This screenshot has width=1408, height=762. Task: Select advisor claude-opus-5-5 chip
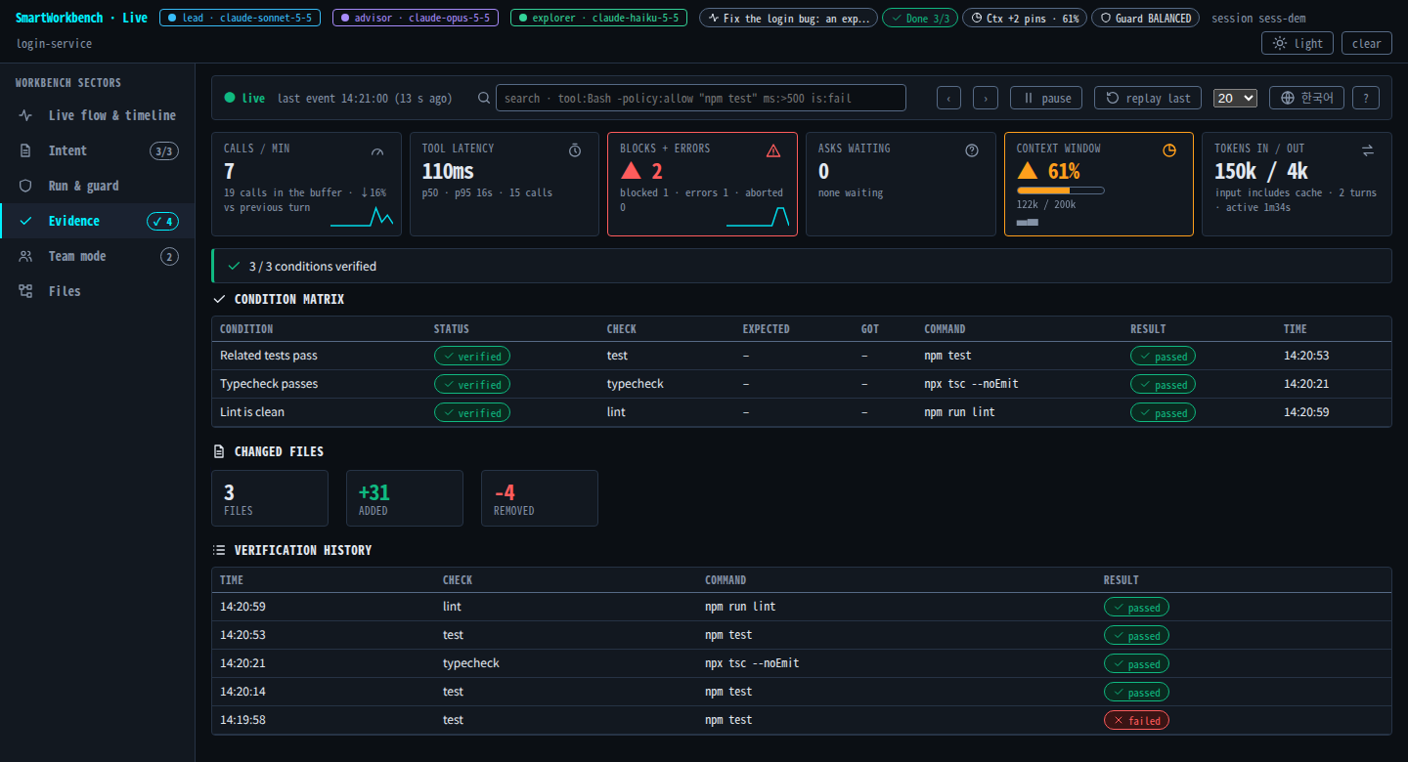pyautogui.click(x=416, y=18)
